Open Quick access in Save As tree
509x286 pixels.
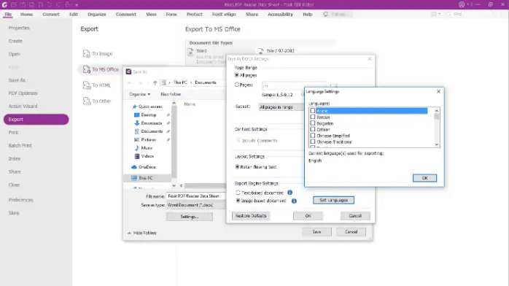(x=147, y=107)
